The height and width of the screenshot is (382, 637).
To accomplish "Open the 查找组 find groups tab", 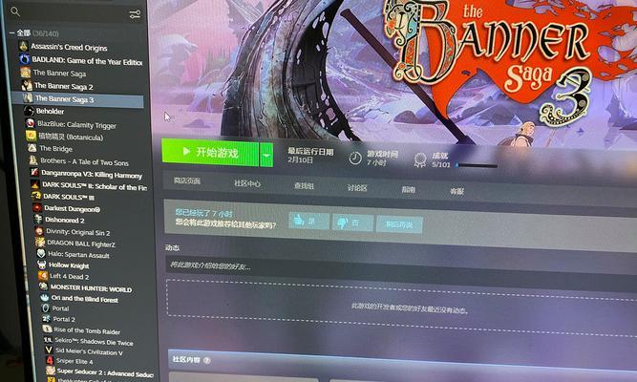I will point(304,186).
